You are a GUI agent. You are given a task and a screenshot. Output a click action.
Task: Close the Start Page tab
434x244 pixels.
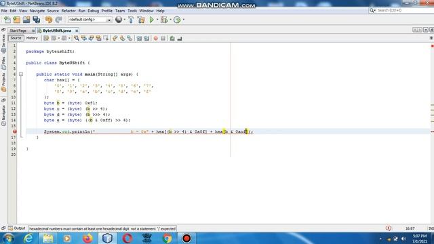(33, 30)
